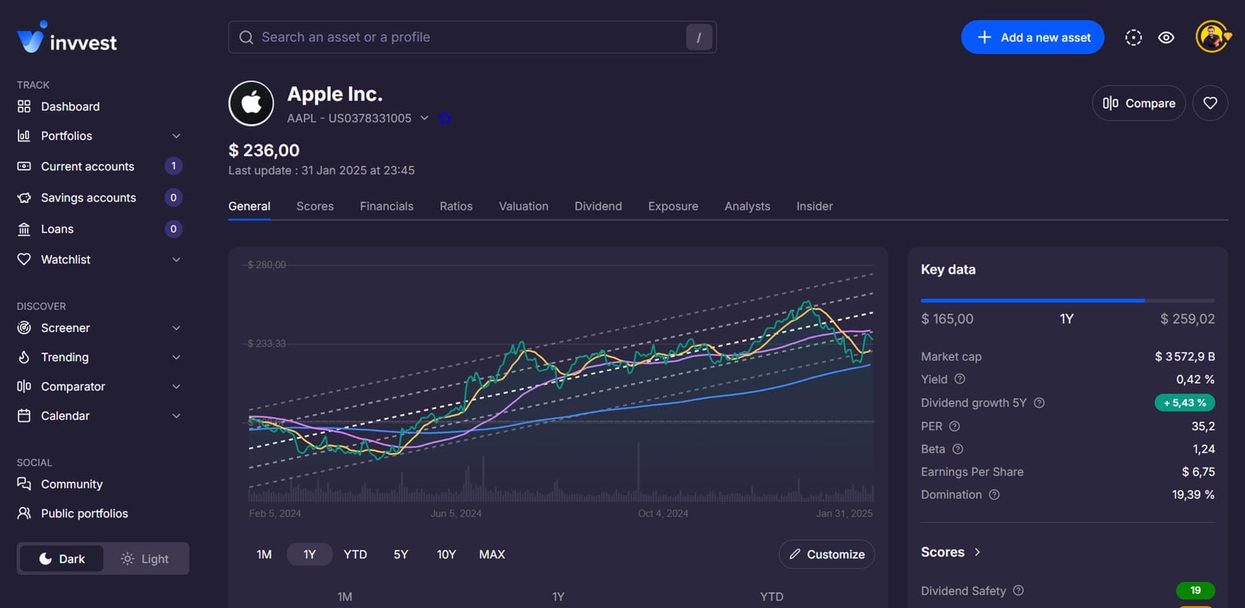Switch to the Financials tab
The width and height of the screenshot is (1245, 608).
pyautogui.click(x=386, y=206)
